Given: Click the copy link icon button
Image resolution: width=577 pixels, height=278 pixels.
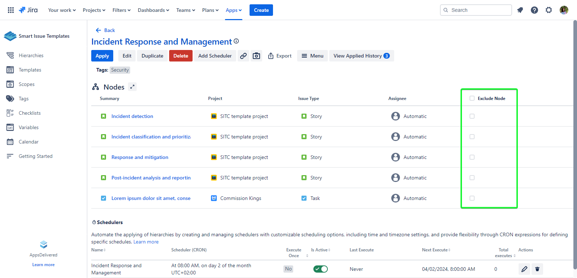Looking at the screenshot, I should [243, 56].
